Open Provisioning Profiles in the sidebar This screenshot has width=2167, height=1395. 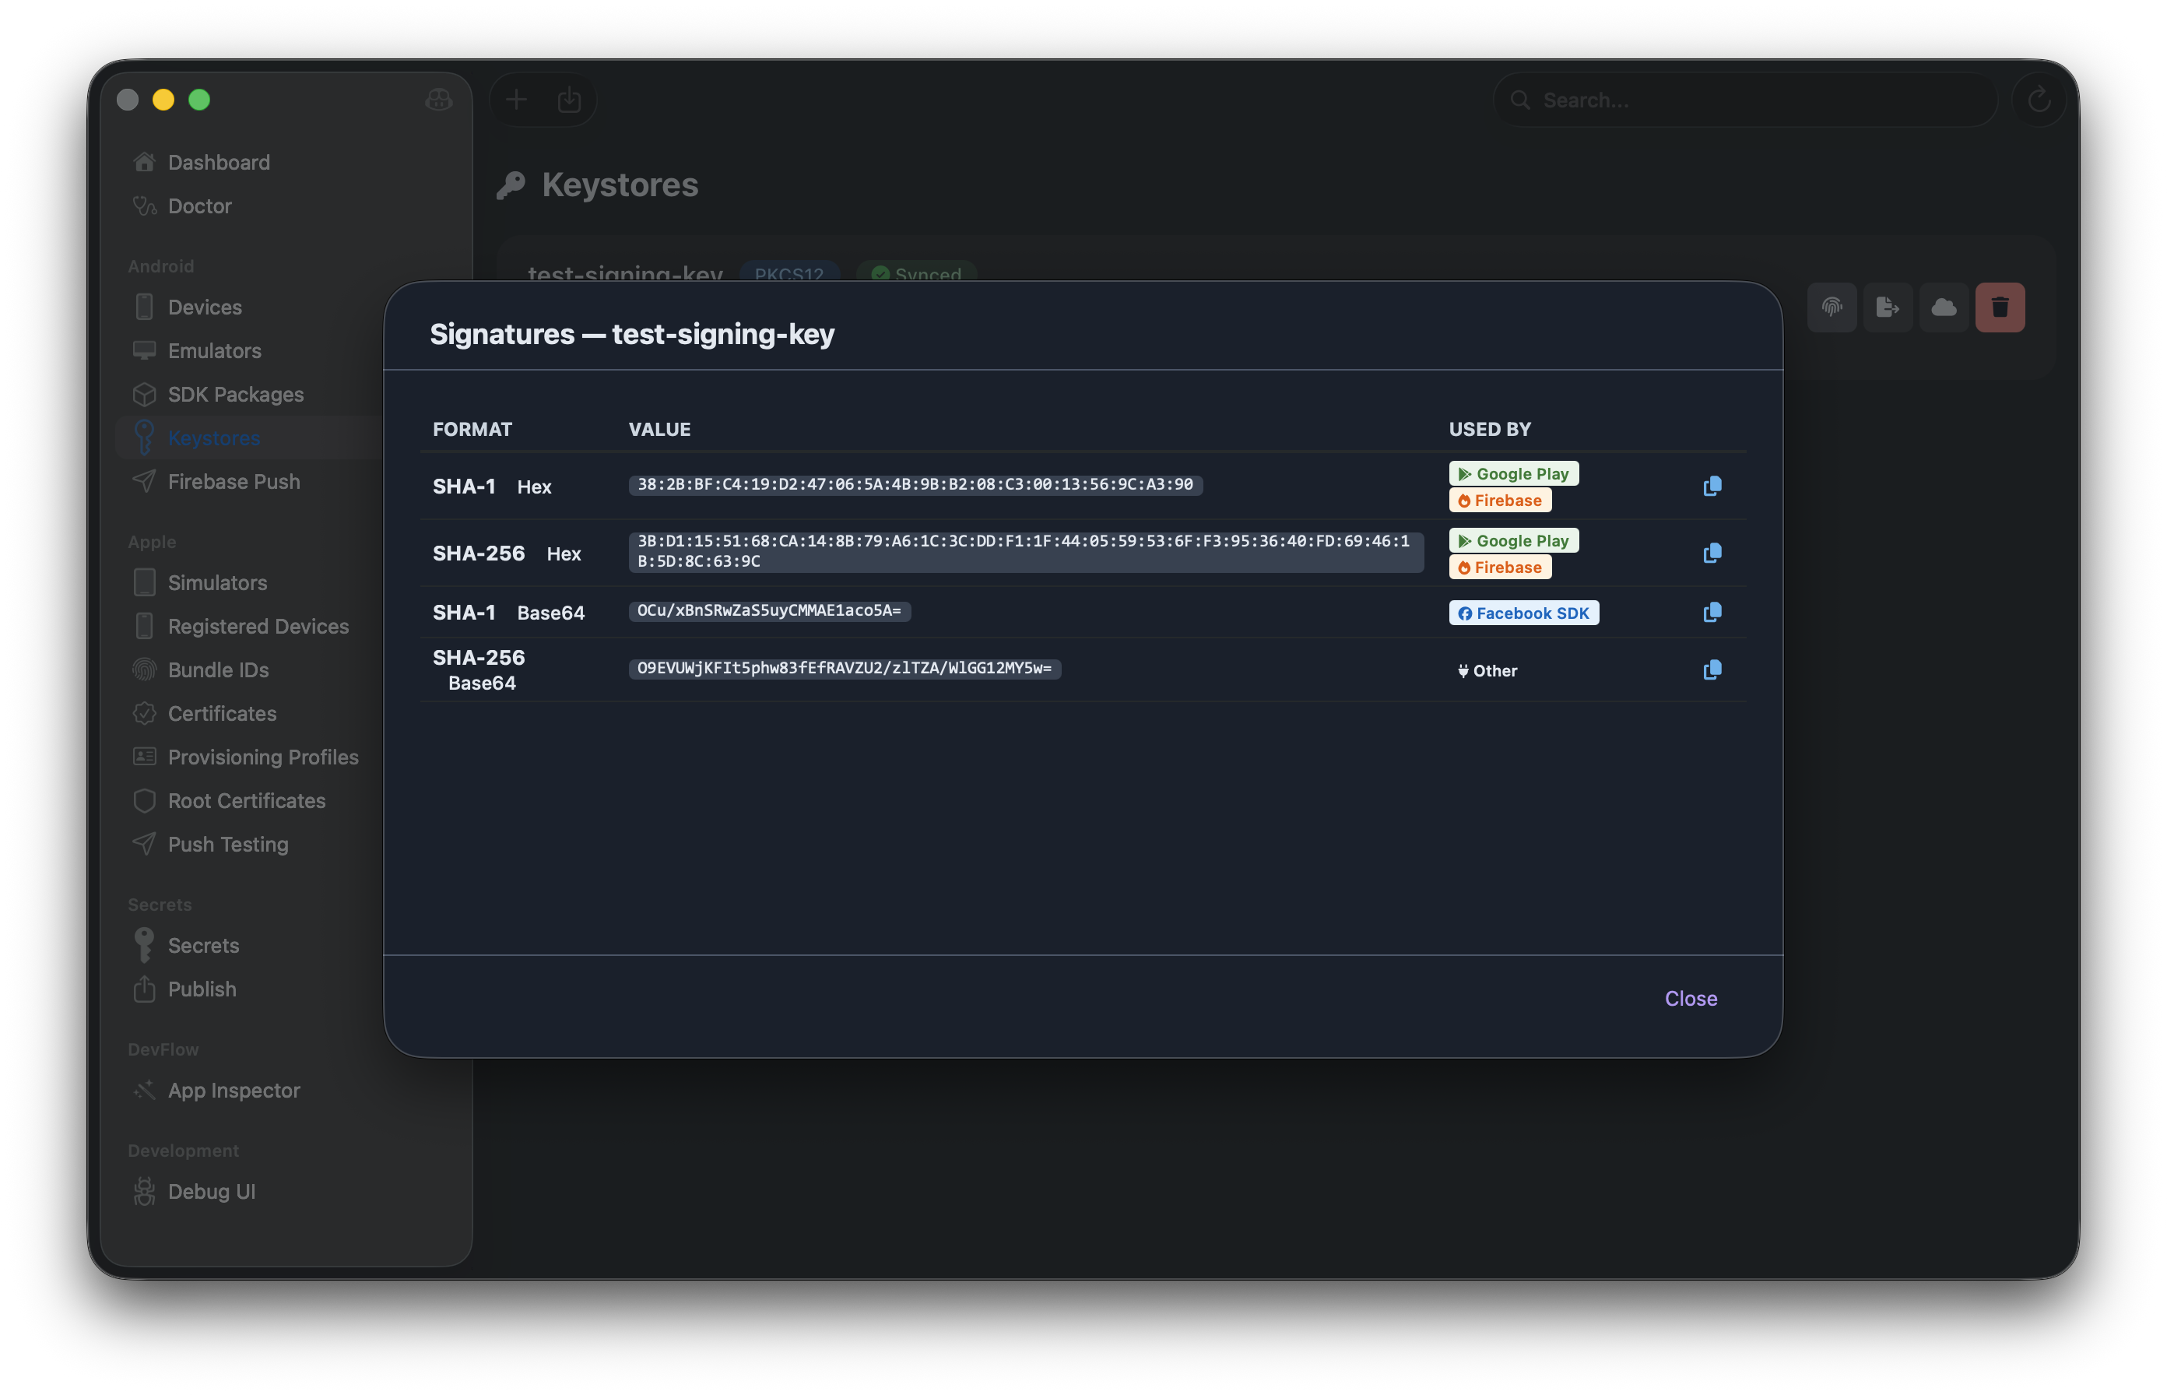tap(262, 757)
